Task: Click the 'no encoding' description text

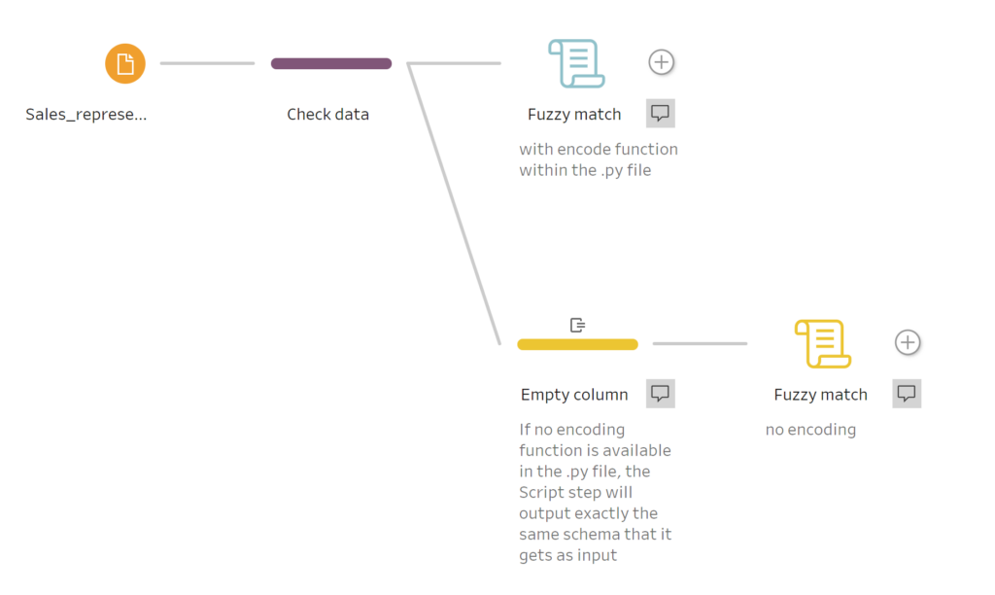Action: 810,430
